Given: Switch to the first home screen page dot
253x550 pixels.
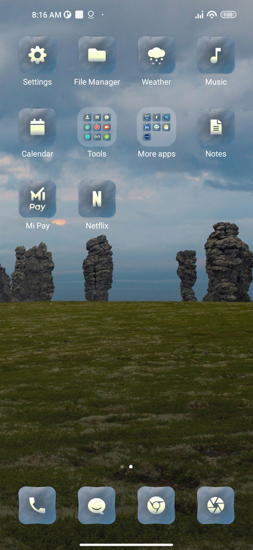Looking at the screenshot, I should click(122, 467).
